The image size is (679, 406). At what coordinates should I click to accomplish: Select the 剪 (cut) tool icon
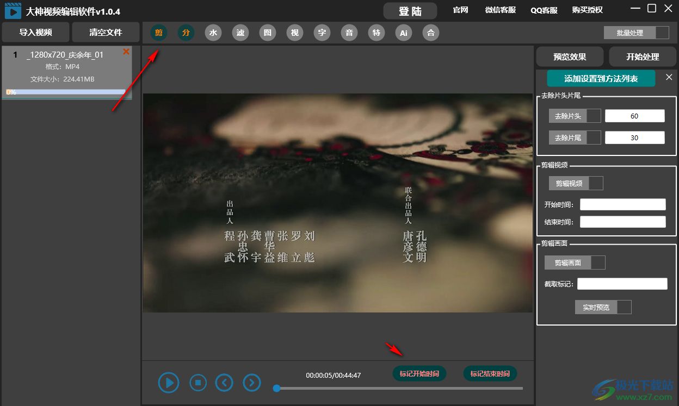[159, 33]
